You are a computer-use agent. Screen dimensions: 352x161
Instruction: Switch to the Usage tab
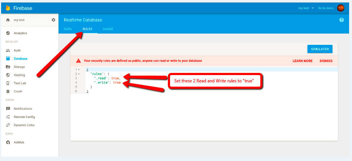coord(108,29)
